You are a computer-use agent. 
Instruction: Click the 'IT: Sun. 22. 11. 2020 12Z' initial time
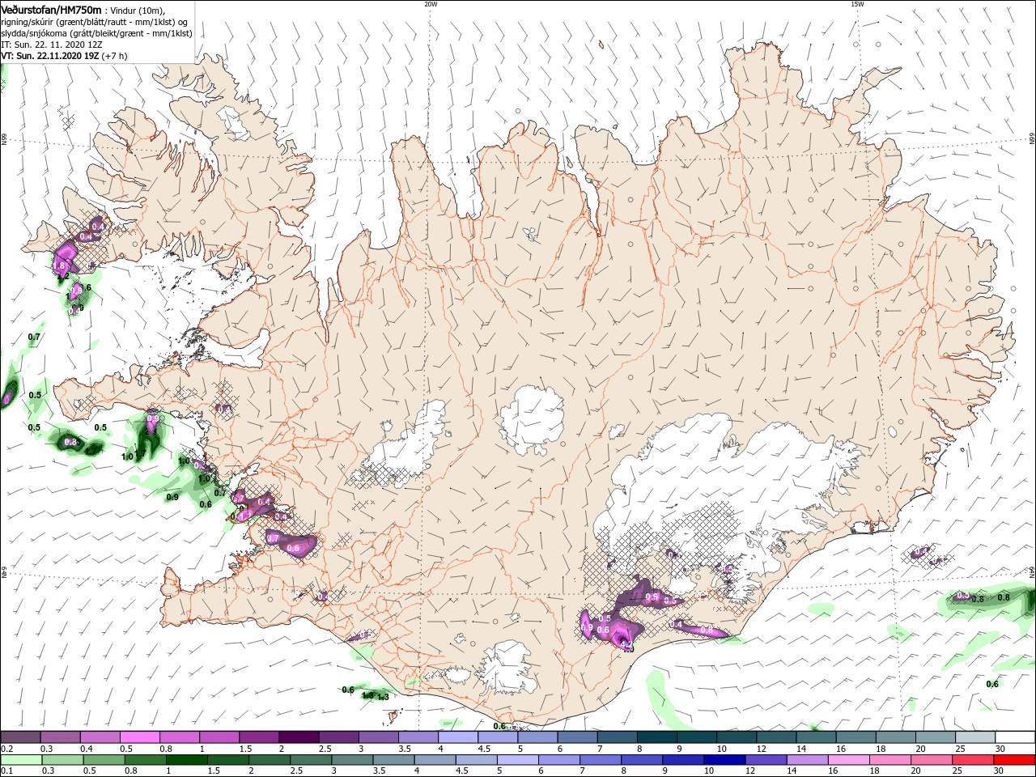(51, 45)
